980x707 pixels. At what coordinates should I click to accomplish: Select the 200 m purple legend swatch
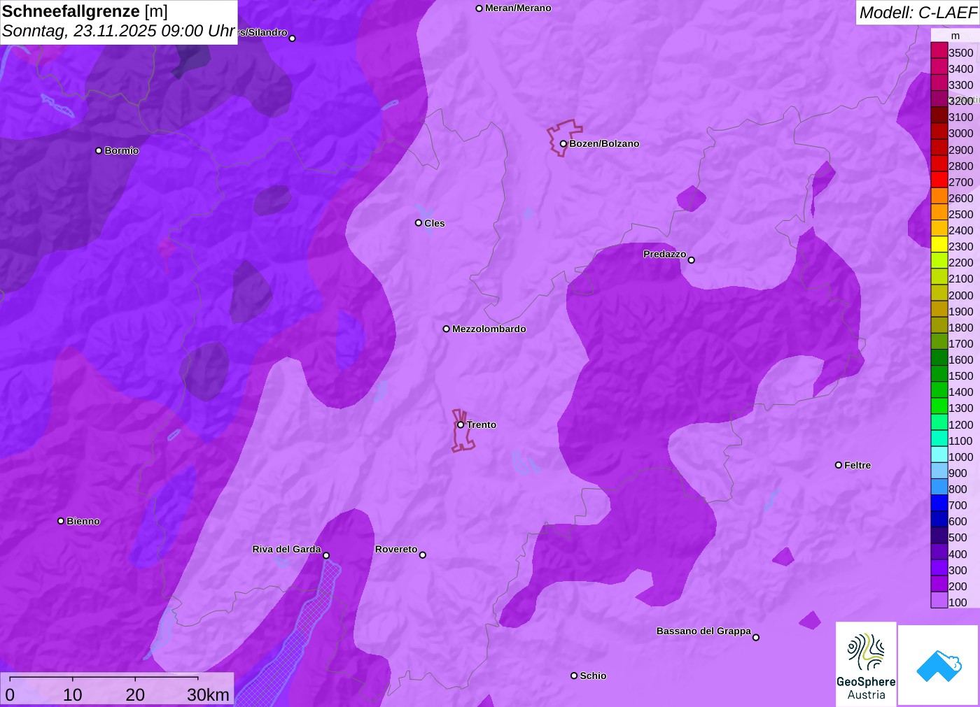tap(939, 584)
